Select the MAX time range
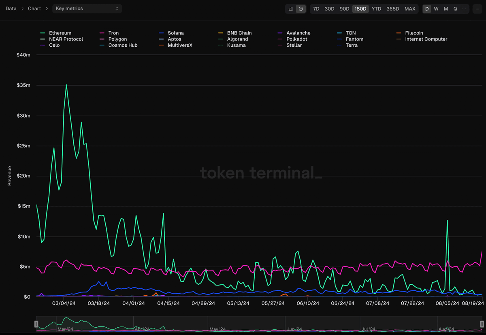Image resolution: width=486 pixels, height=335 pixels. click(410, 9)
